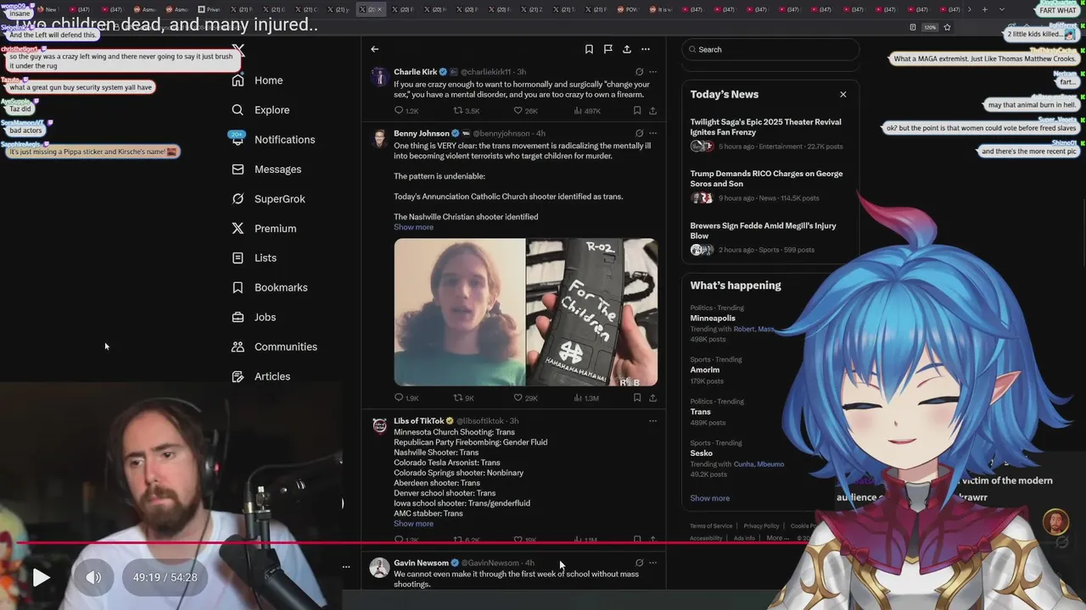
Task: Open more options on Charlie Kirk's post
Action: click(x=652, y=72)
